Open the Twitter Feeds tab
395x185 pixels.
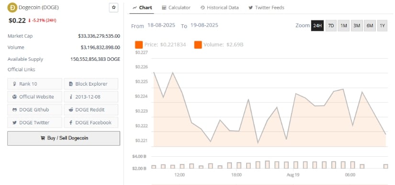[x=266, y=8]
